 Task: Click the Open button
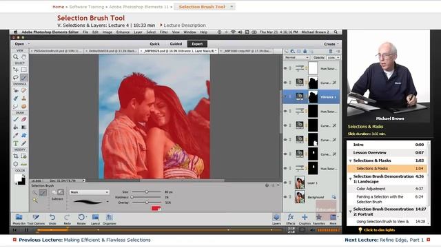click(x=19, y=44)
